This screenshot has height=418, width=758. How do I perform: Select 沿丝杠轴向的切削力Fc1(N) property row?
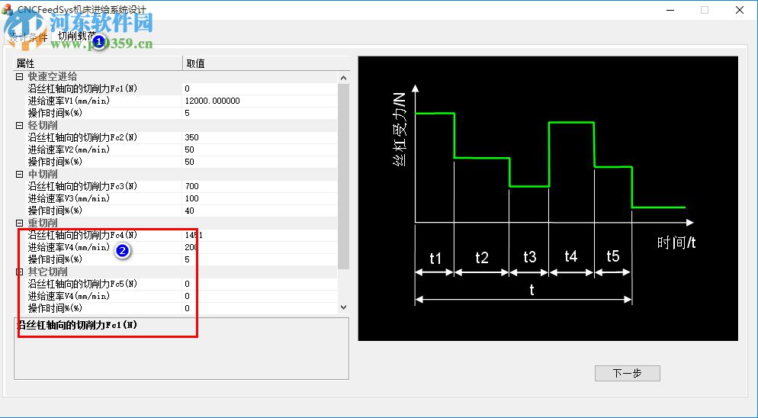click(x=176, y=88)
